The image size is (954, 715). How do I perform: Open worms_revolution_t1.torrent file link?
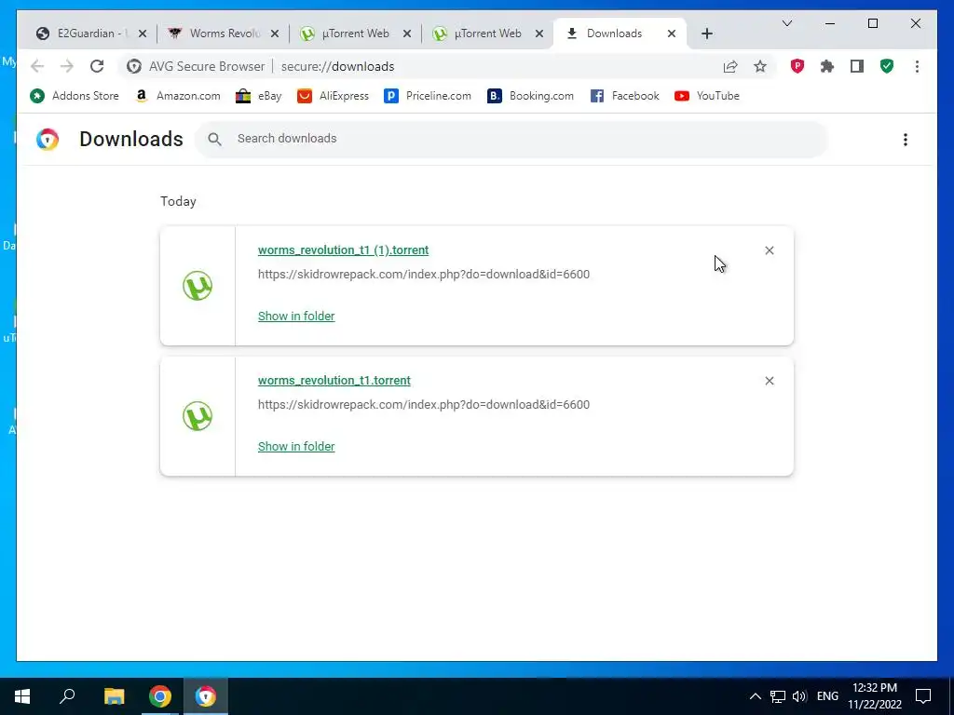pos(334,380)
